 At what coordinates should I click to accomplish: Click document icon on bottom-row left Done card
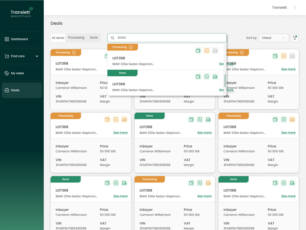pyautogui.click(x=116, y=183)
